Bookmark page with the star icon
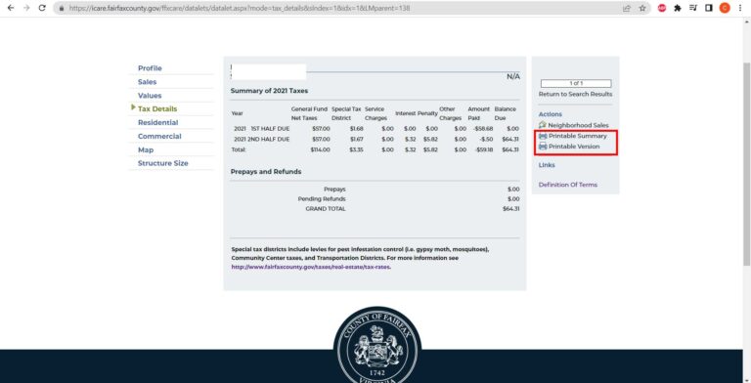 coord(642,8)
